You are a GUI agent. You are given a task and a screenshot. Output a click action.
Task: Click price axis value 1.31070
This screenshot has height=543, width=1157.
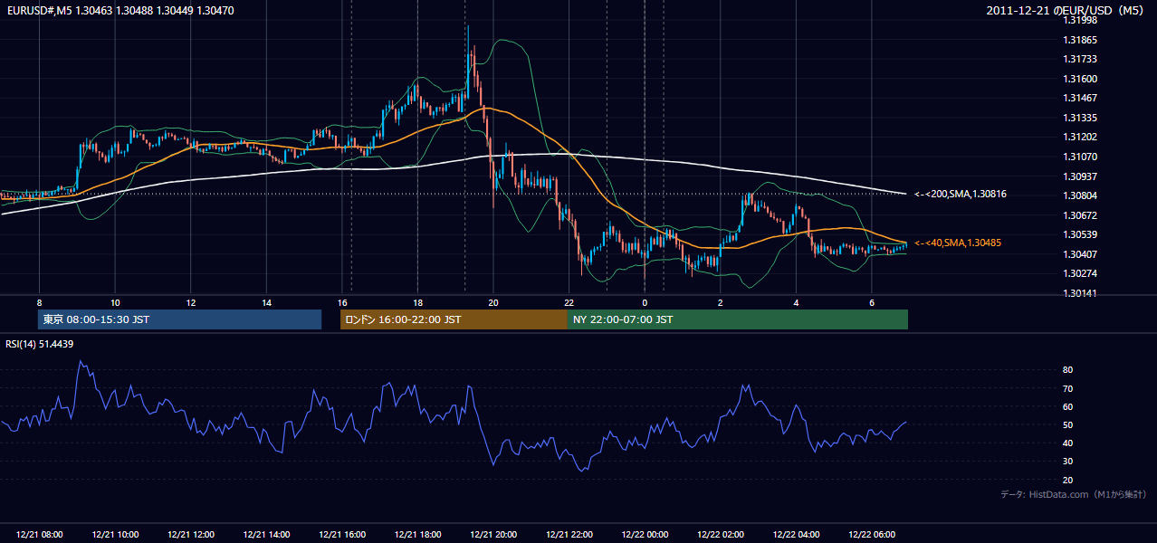click(x=1080, y=157)
